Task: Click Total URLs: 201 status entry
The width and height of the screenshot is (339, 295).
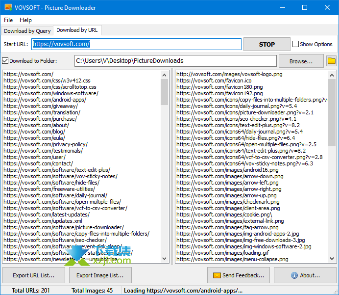Action: (31, 291)
